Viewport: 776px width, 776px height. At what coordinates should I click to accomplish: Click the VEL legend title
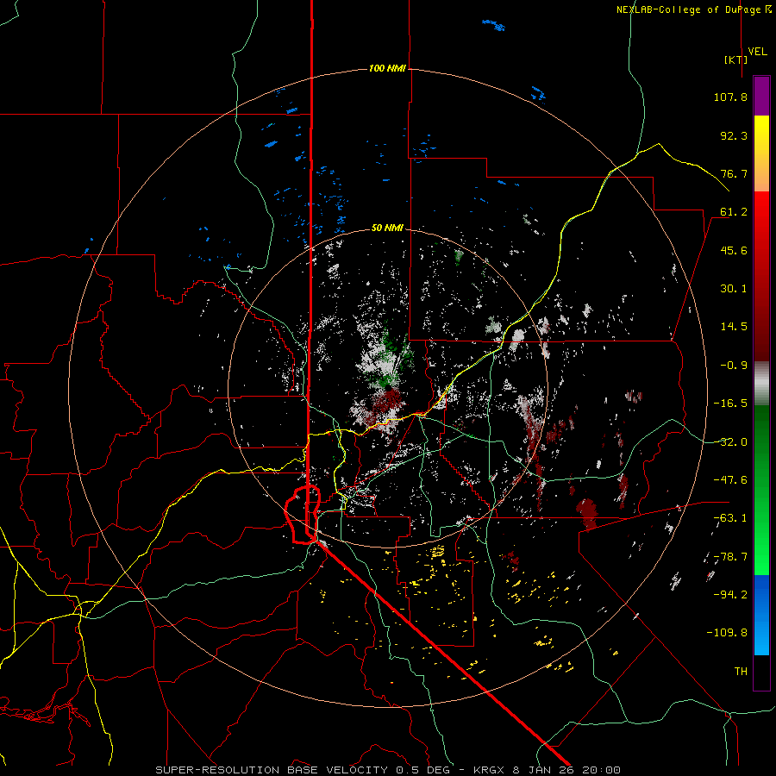point(757,52)
